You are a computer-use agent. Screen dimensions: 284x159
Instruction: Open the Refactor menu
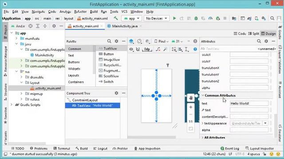(x=80, y=11)
